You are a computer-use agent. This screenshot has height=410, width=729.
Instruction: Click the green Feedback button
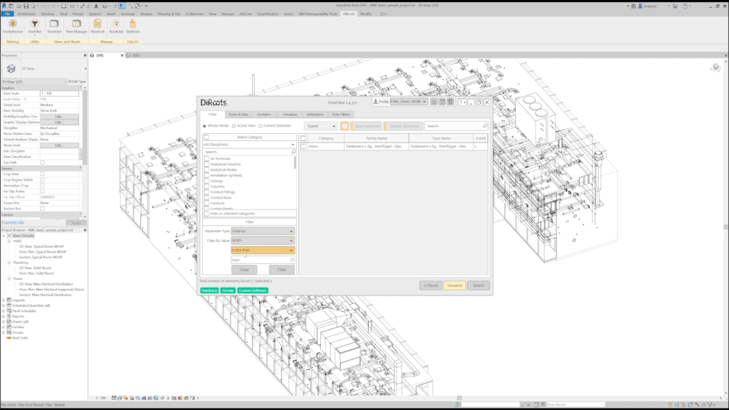pos(209,290)
